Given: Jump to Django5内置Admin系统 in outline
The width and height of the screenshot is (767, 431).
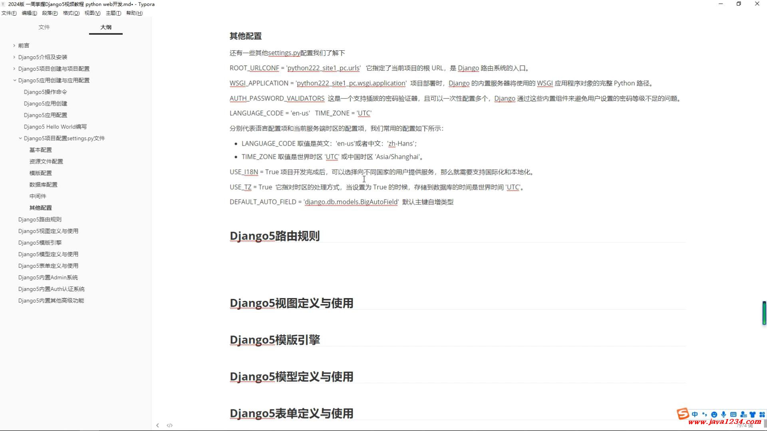Looking at the screenshot, I should (x=48, y=277).
